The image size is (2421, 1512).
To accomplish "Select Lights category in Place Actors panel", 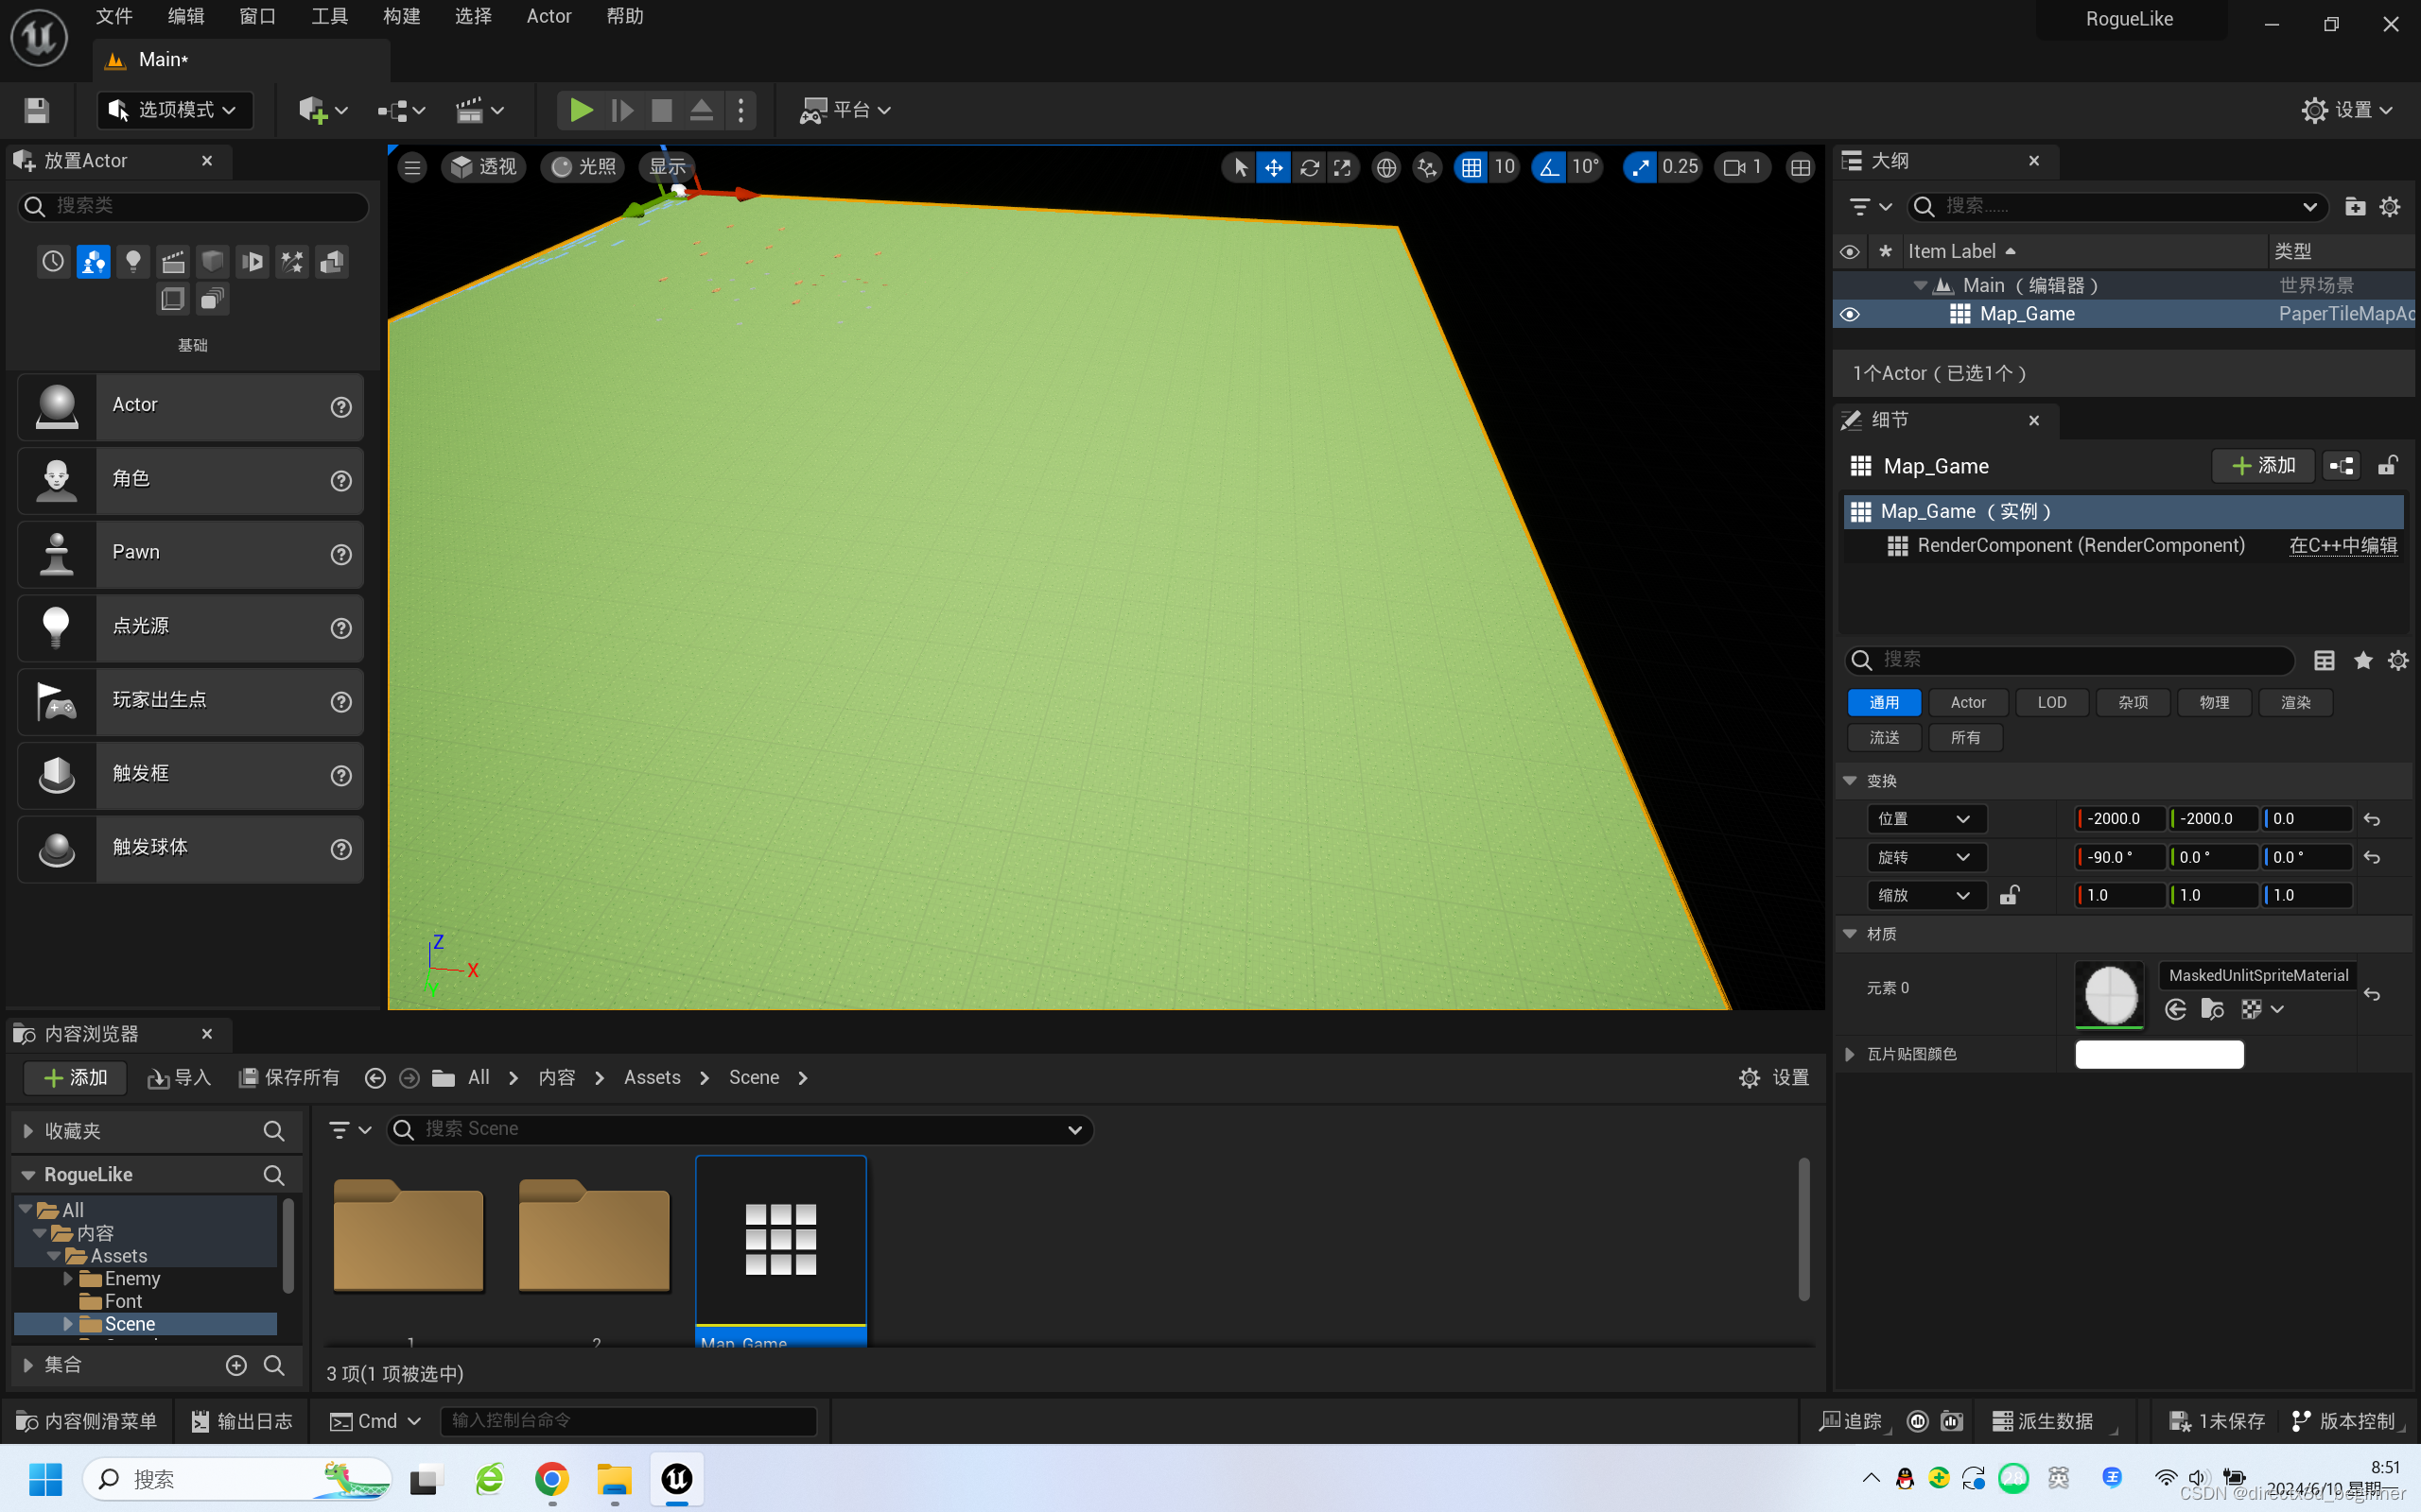I will pos(133,262).
